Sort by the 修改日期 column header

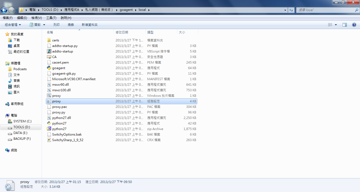click(129, 32)
